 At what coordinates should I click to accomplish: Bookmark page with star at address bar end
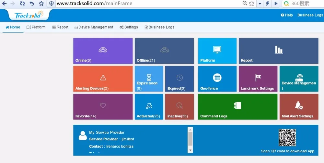(251, 3)
